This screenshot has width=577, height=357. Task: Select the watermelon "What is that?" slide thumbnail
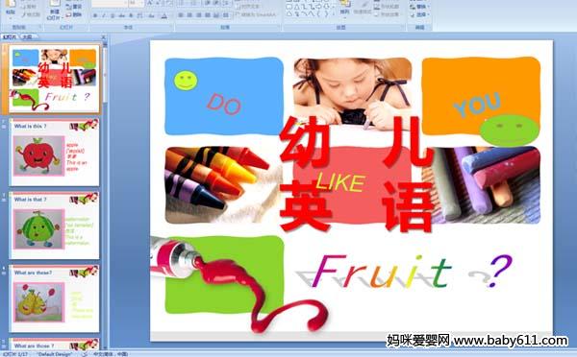(55, 226)
